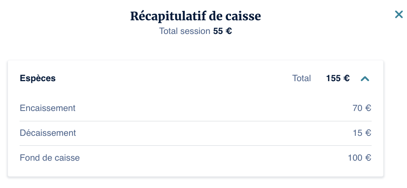This screenshot has width=407, height=188.
Task: Click divider line below Encaissement row
Action: point(196,121)
